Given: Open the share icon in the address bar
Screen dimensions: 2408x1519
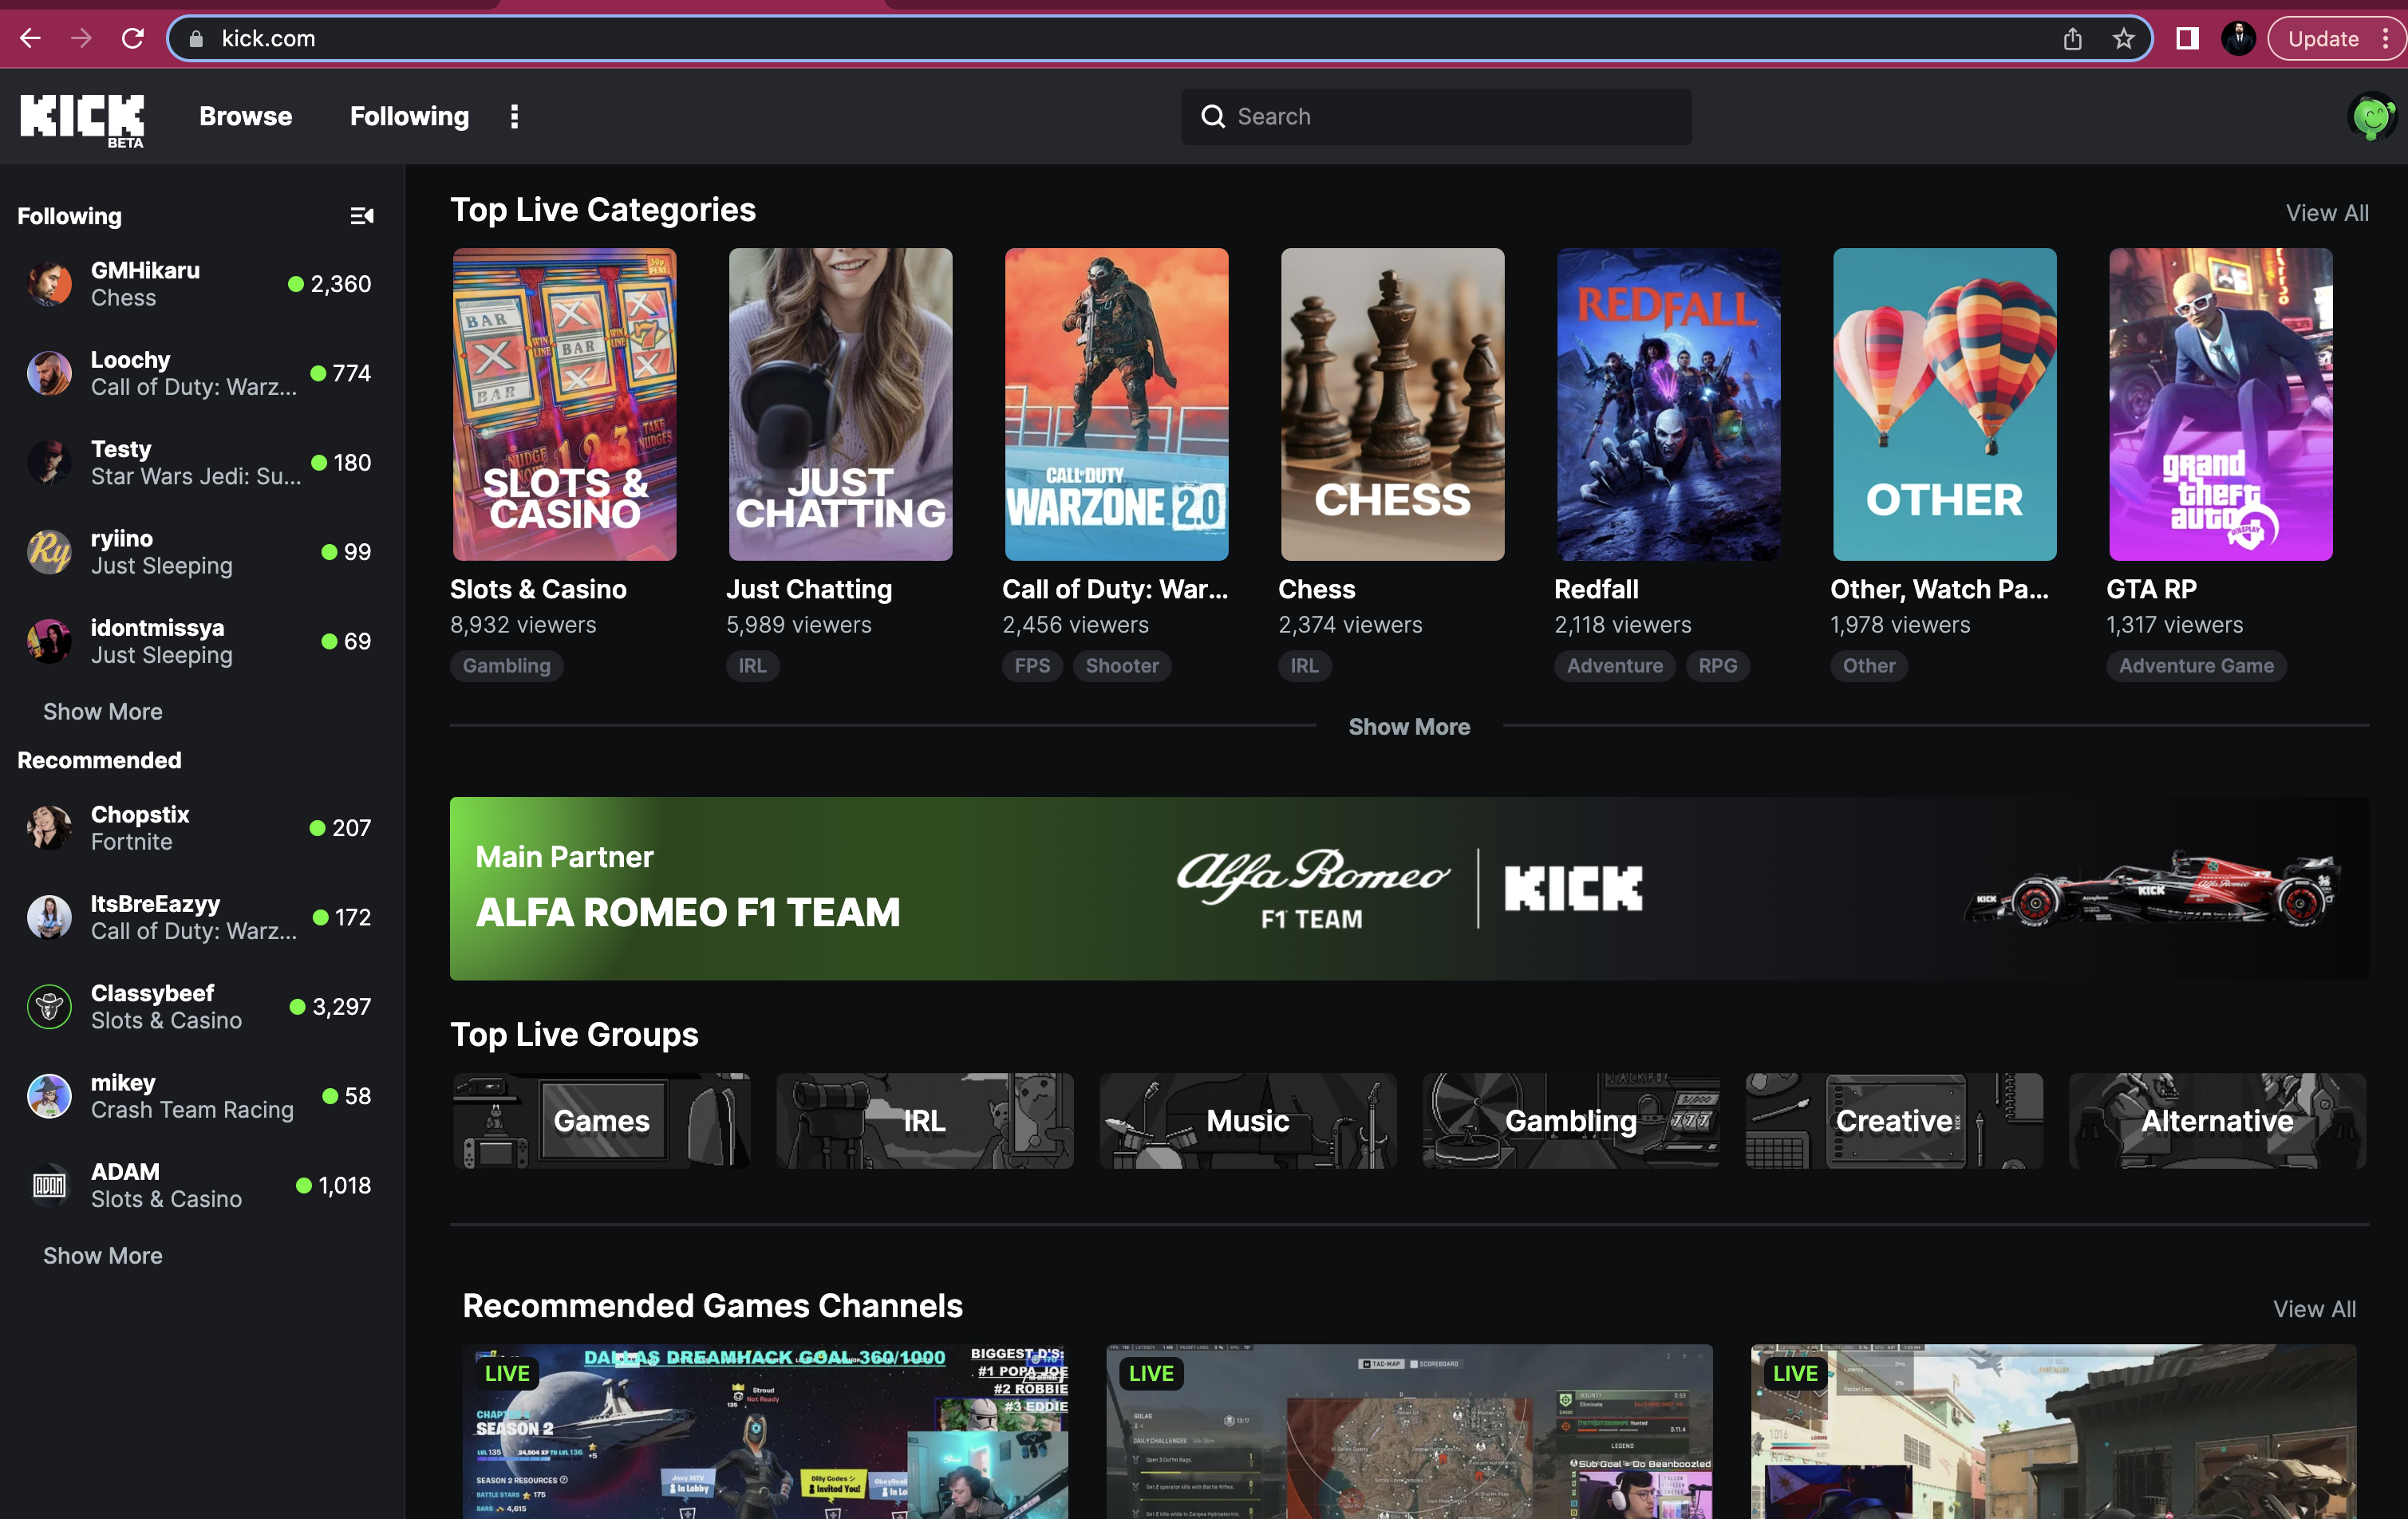Looking at the screenshot, I should tap(2073, 38).
